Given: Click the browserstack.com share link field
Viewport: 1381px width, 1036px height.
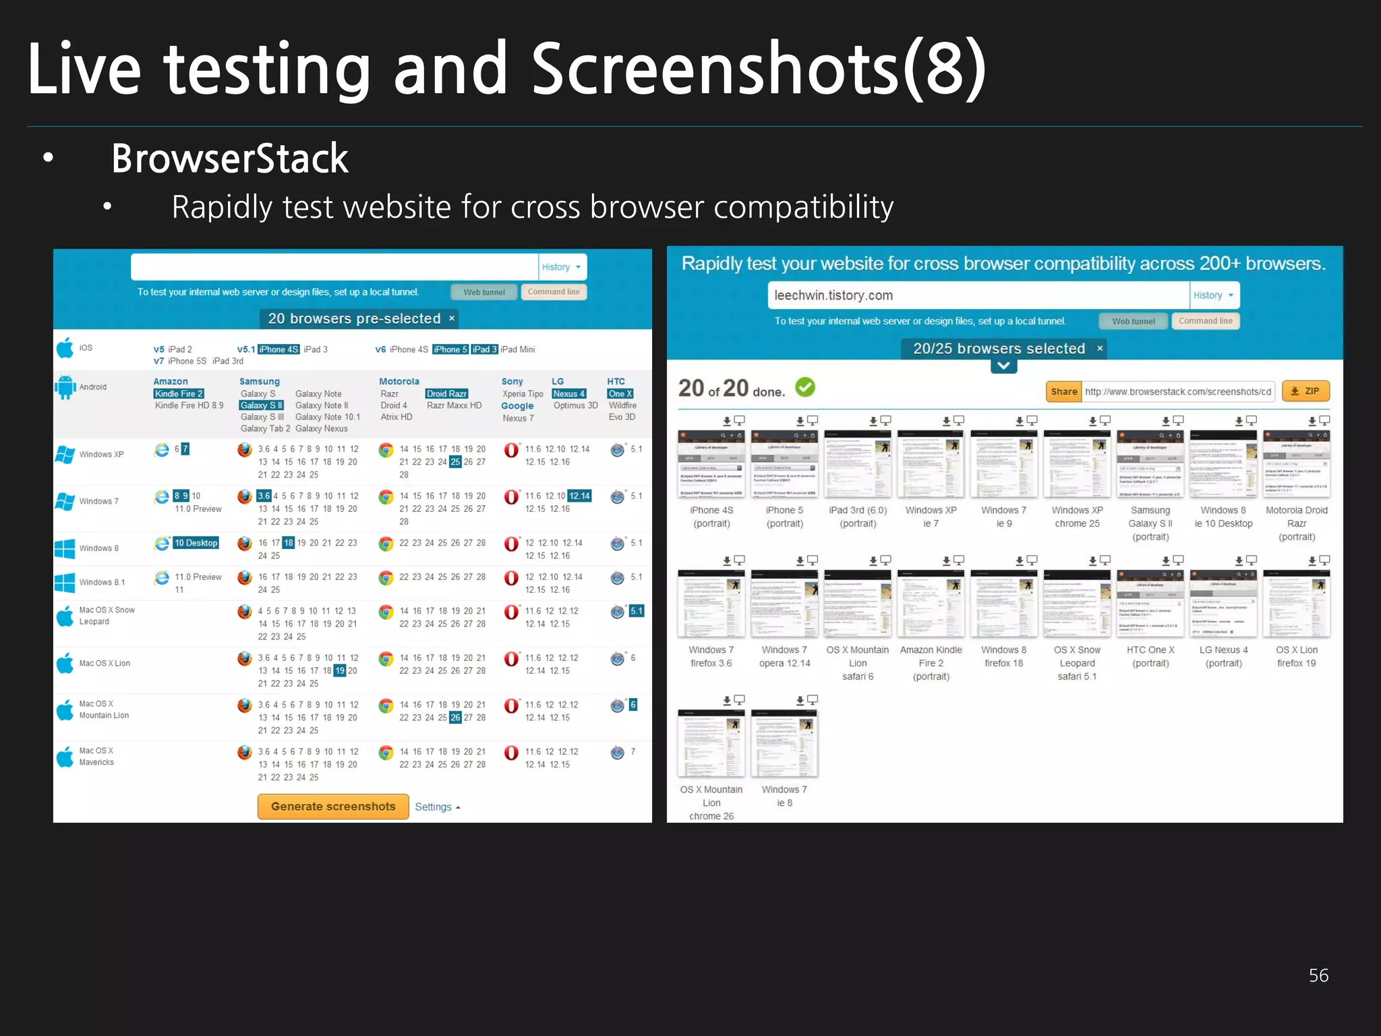Looking at the screenshot, I should pos(1178,392).
